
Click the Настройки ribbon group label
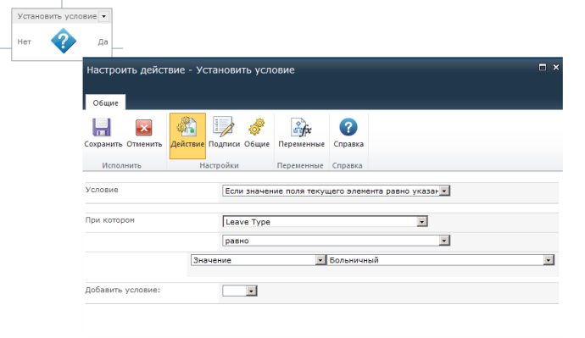[x=219, y=165]
